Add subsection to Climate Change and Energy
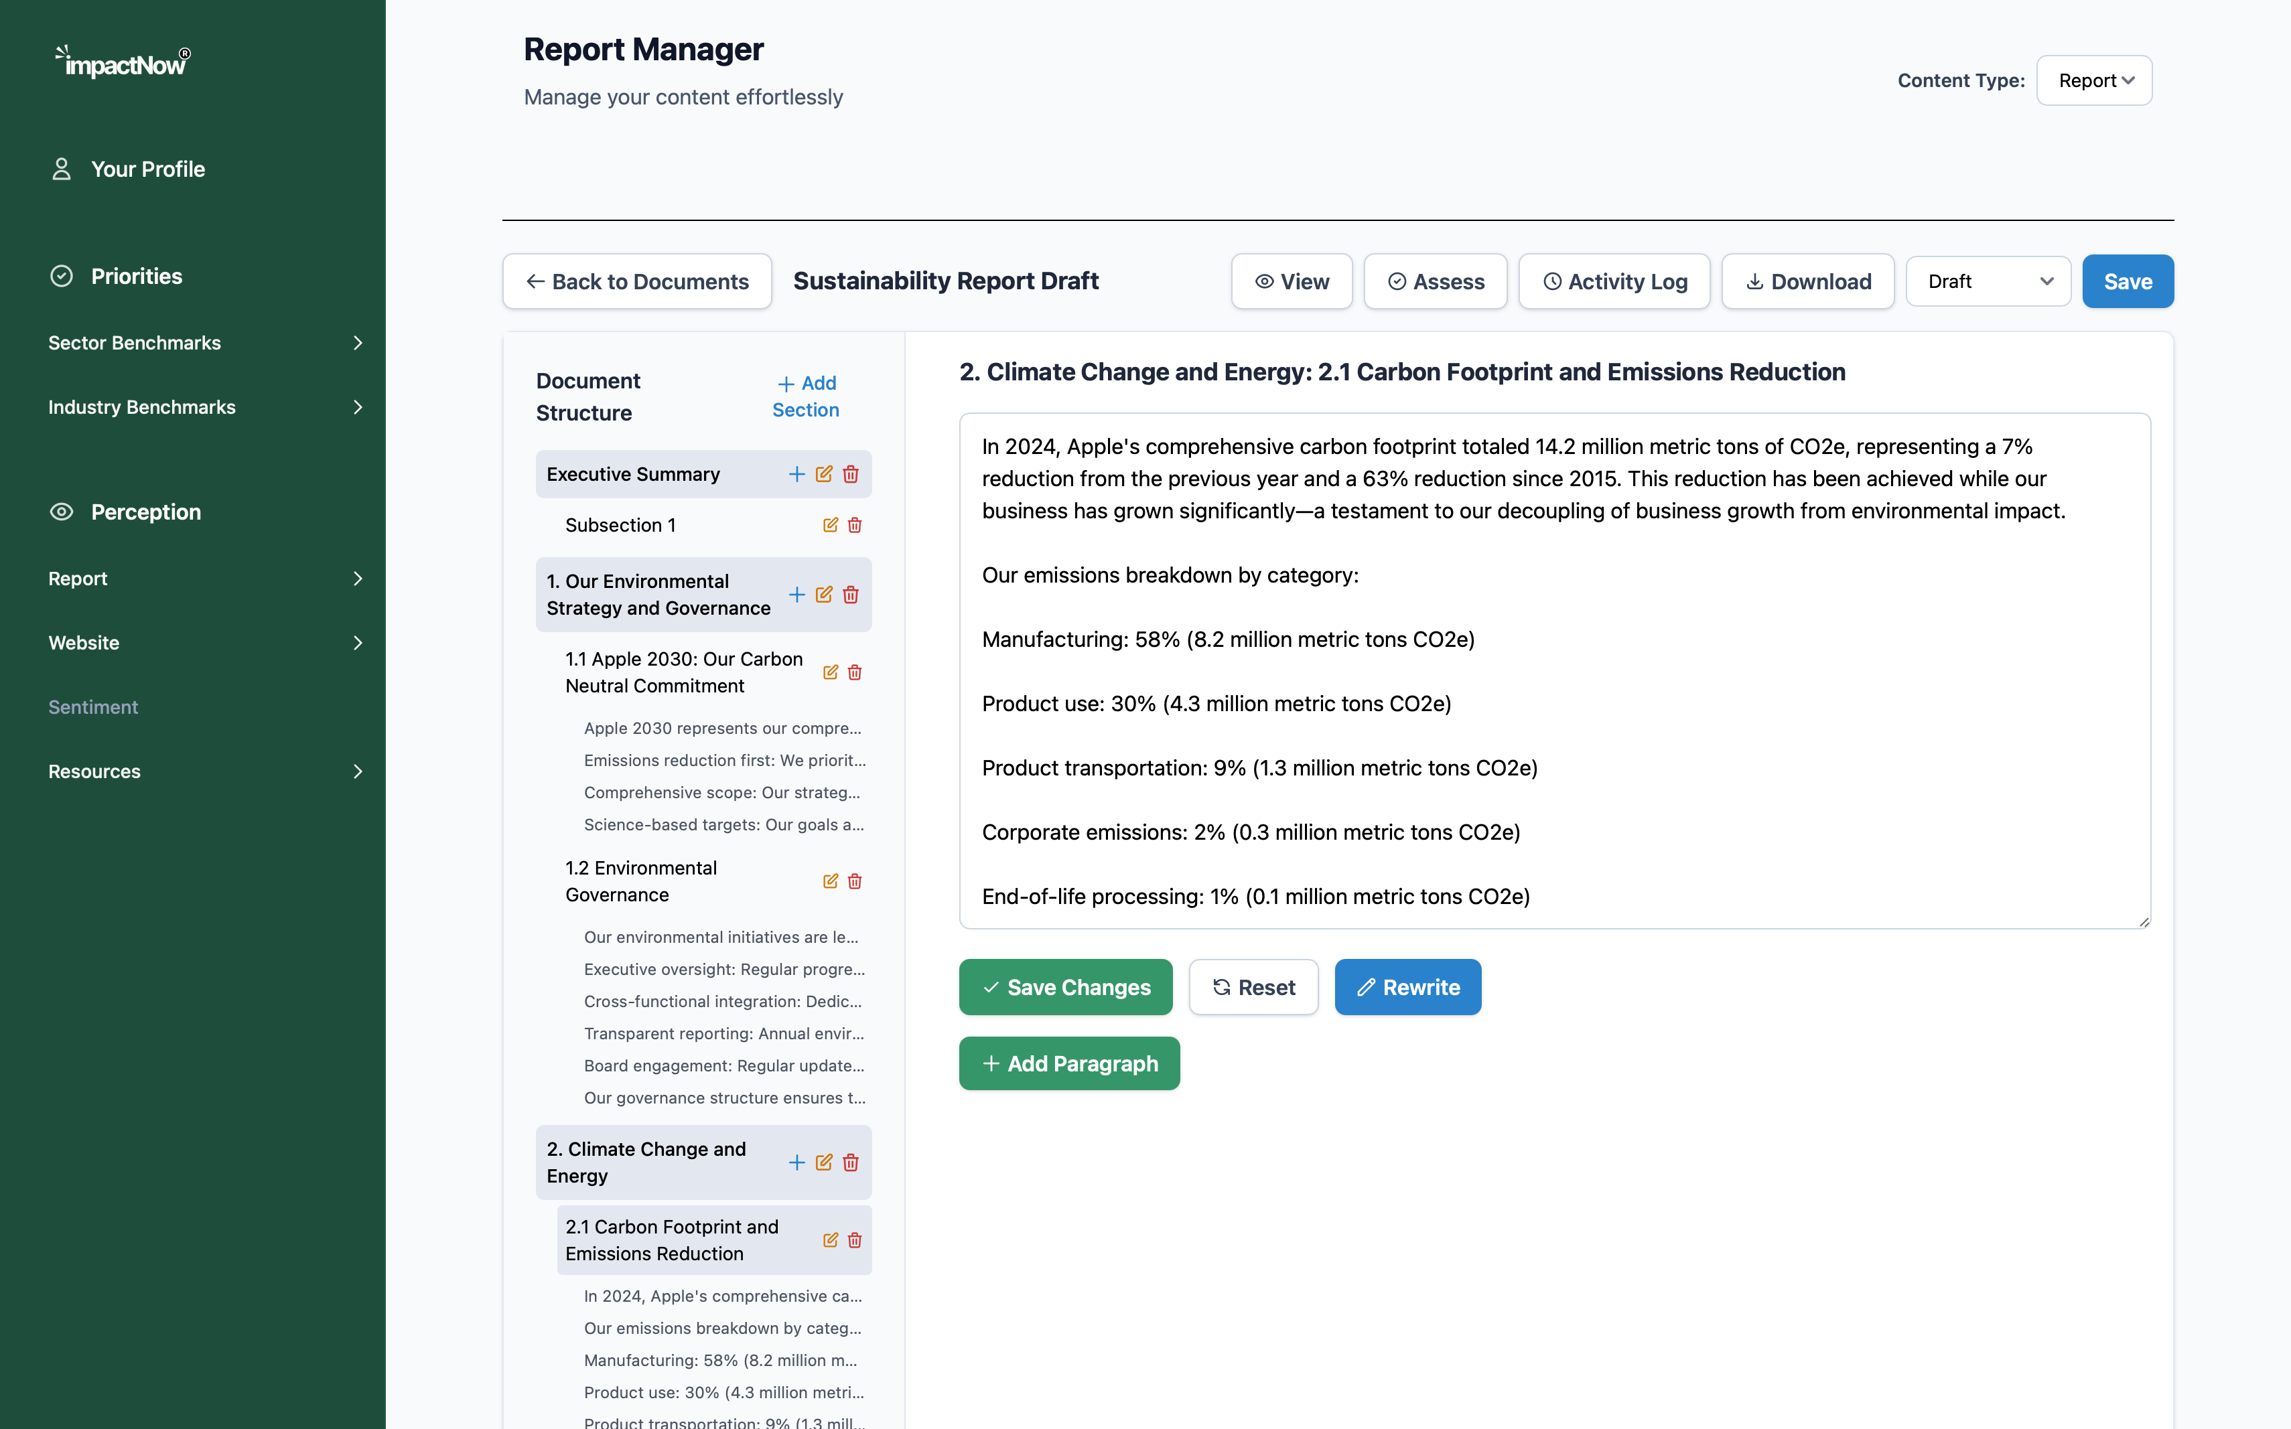Screen dimensions: 2291x1429 pos(797,1162)
